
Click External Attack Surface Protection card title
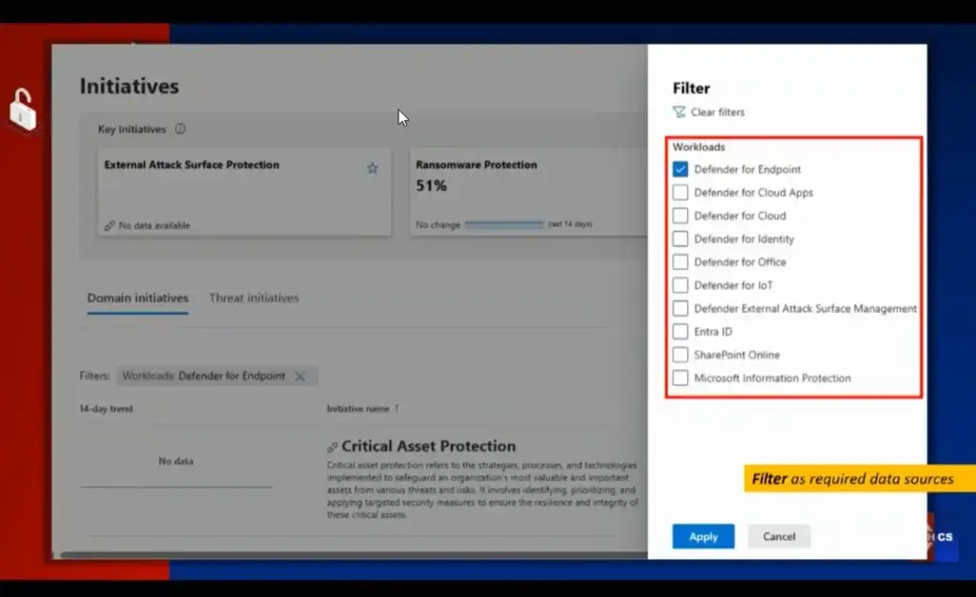tap(192, 164)
